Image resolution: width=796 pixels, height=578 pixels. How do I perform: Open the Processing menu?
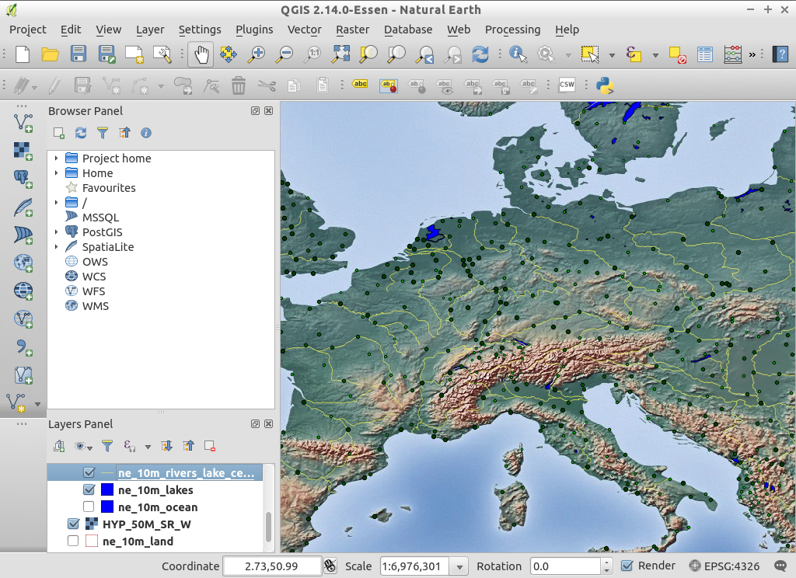point(513,30)
